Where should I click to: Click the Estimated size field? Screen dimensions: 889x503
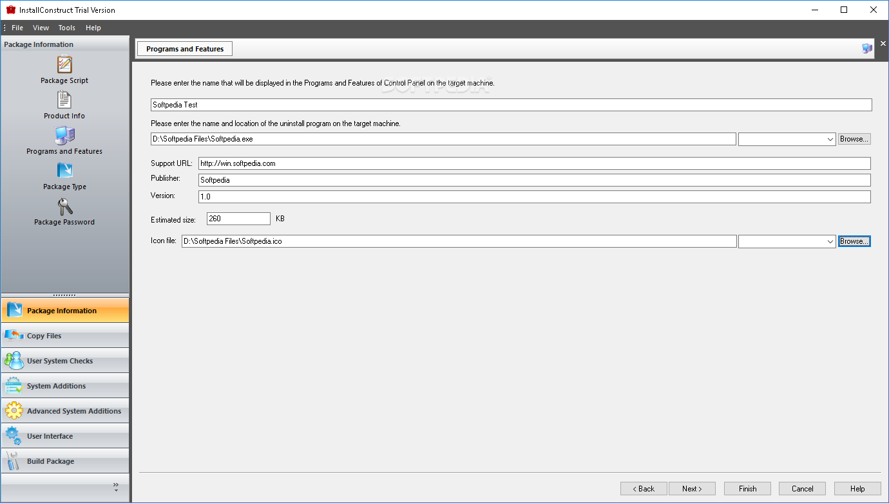tap(238, 219)
